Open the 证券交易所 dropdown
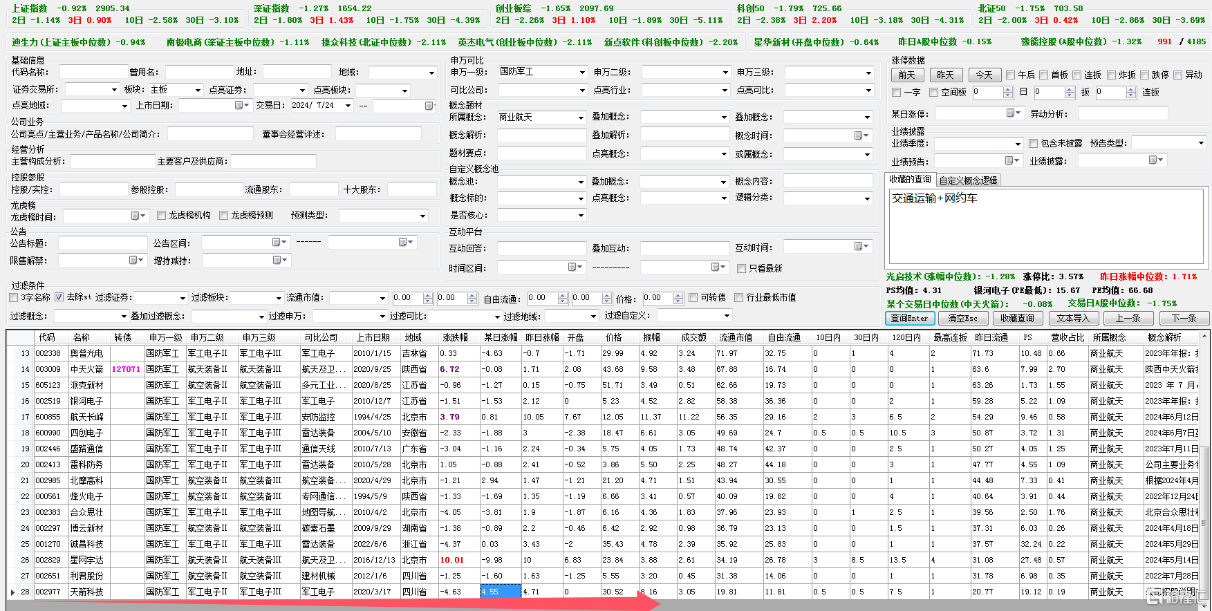This screenshot has height=611, width=1212. (114, 90)
